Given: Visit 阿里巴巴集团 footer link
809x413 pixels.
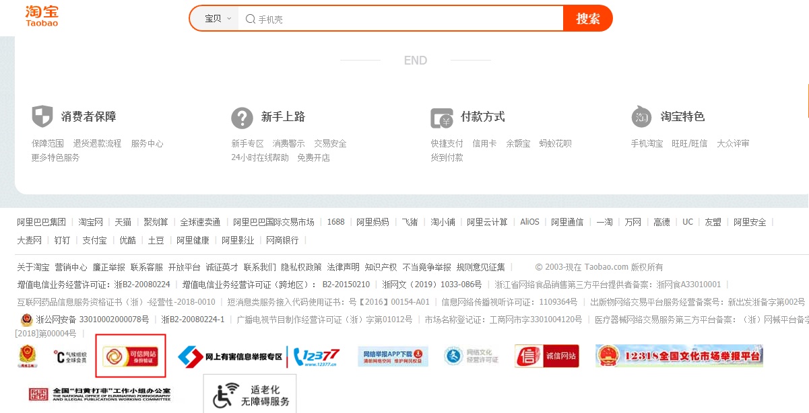Looking at the screenshot, I should point(42,222).
